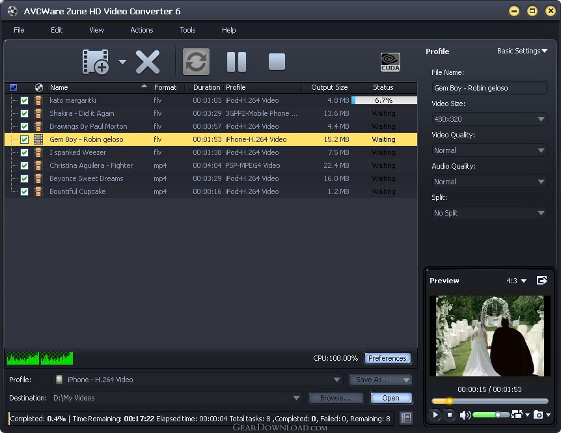Open the View menu
This screenshot has height=433, width=561.
point(96,30)
